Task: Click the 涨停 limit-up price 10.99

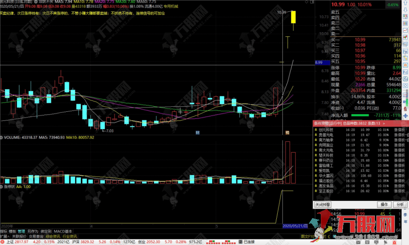Action: tap(360, 68)
